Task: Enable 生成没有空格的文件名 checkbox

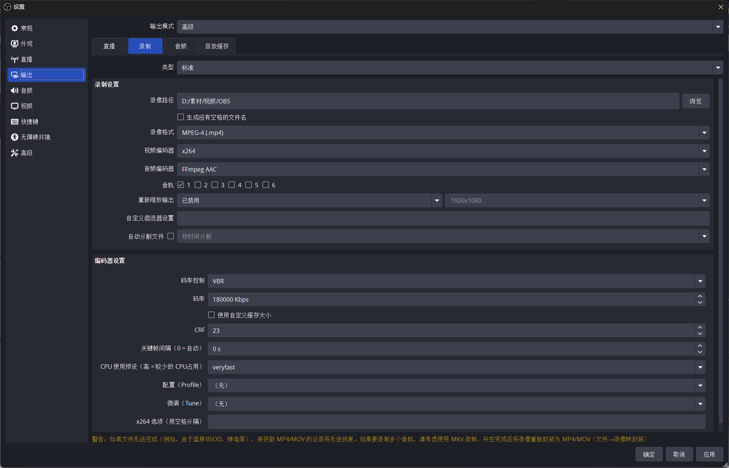Action: coord(181,117)
